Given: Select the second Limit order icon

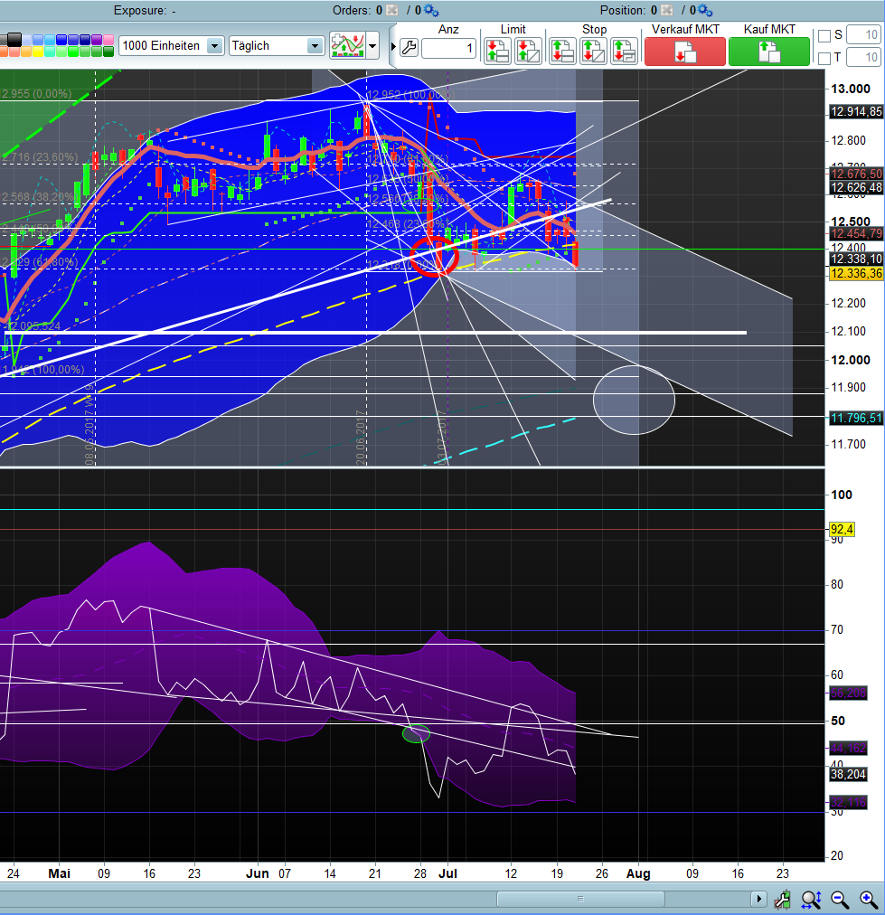Looking at the screenshot, I should tap(528, 51).
